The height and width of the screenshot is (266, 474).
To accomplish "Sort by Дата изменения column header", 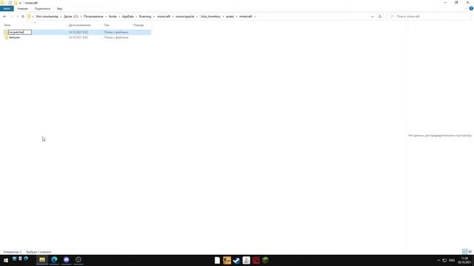I will (79, 25).
